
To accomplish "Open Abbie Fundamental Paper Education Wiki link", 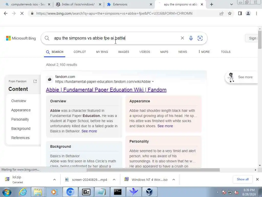I will tap(106, 90).
